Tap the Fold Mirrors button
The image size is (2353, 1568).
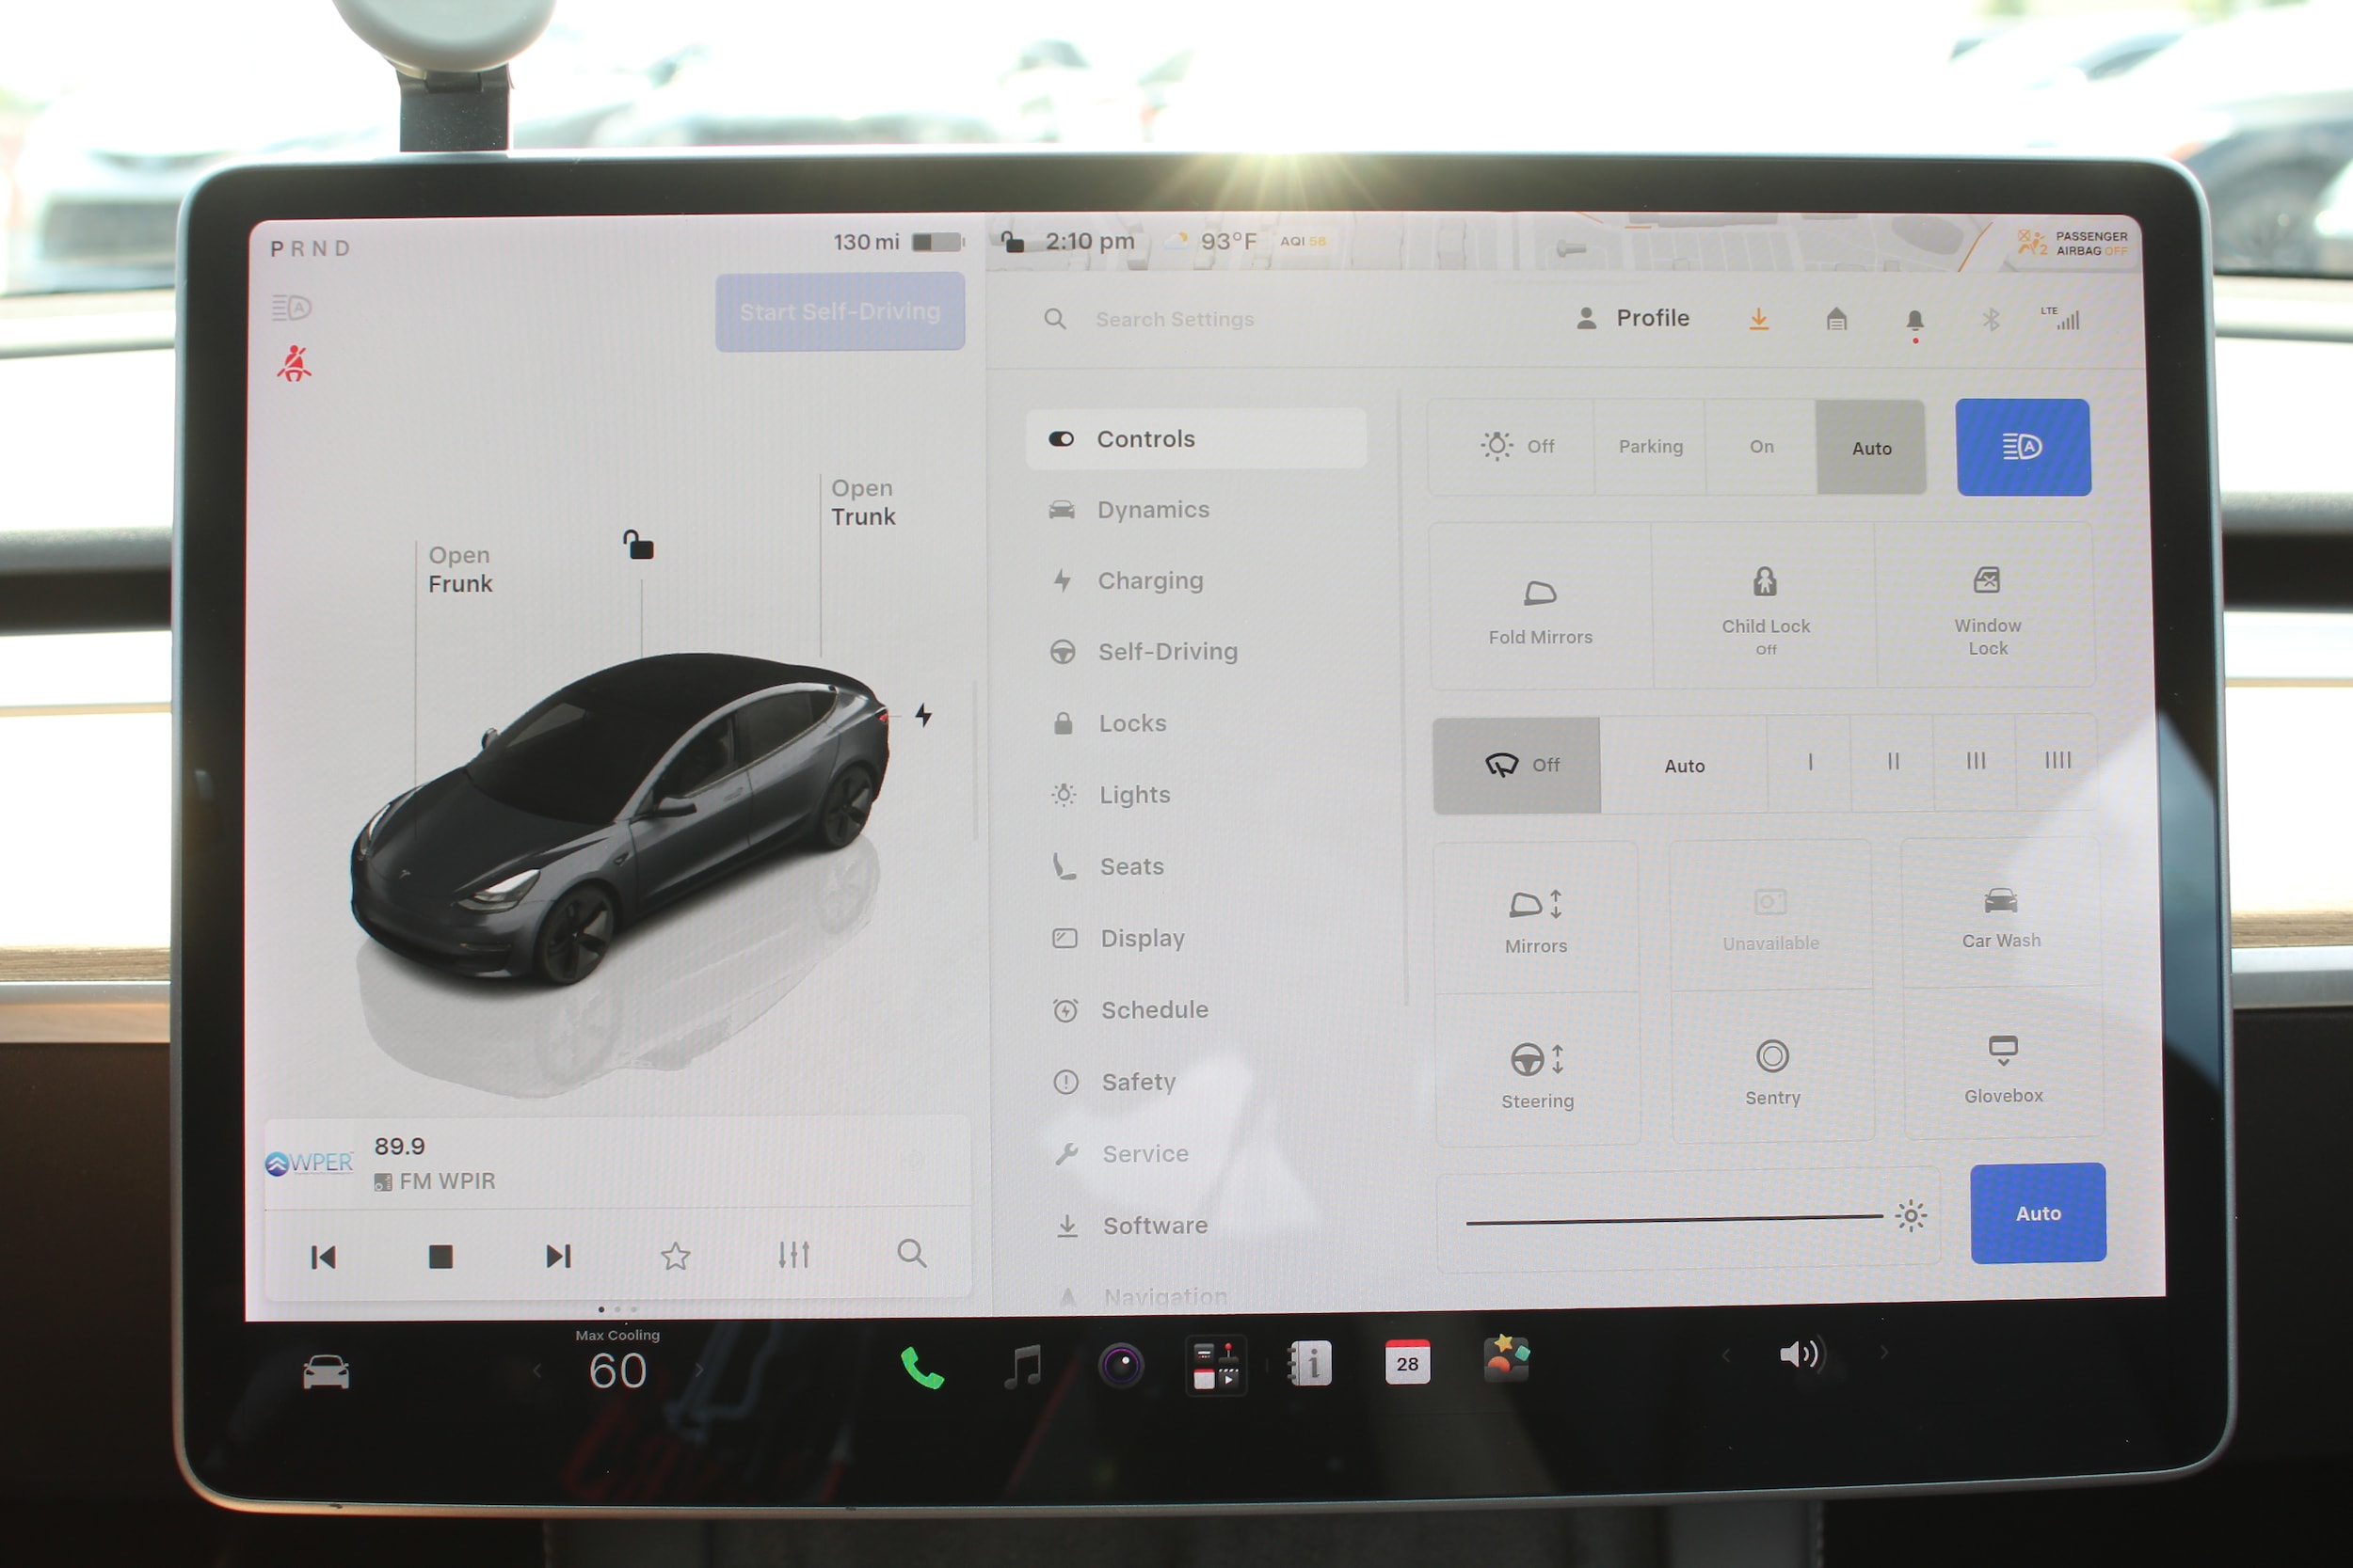pos(1540,607)
